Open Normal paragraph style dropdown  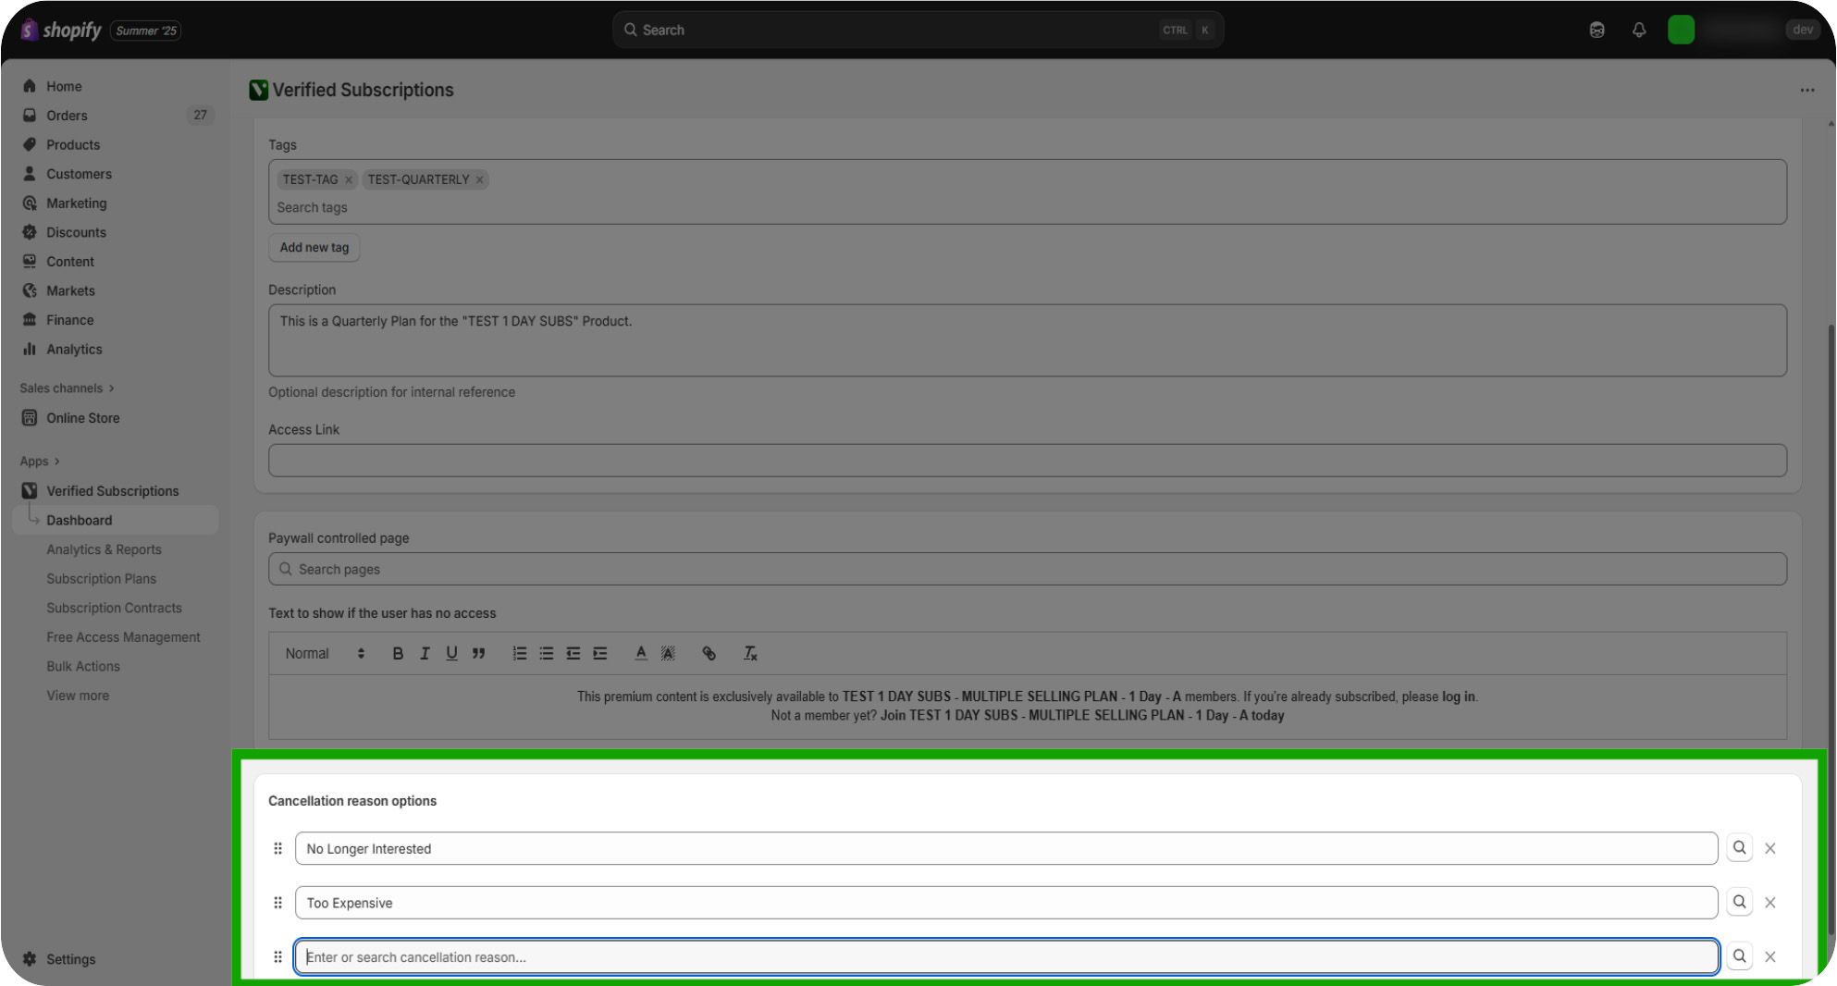tap(325, 653)
